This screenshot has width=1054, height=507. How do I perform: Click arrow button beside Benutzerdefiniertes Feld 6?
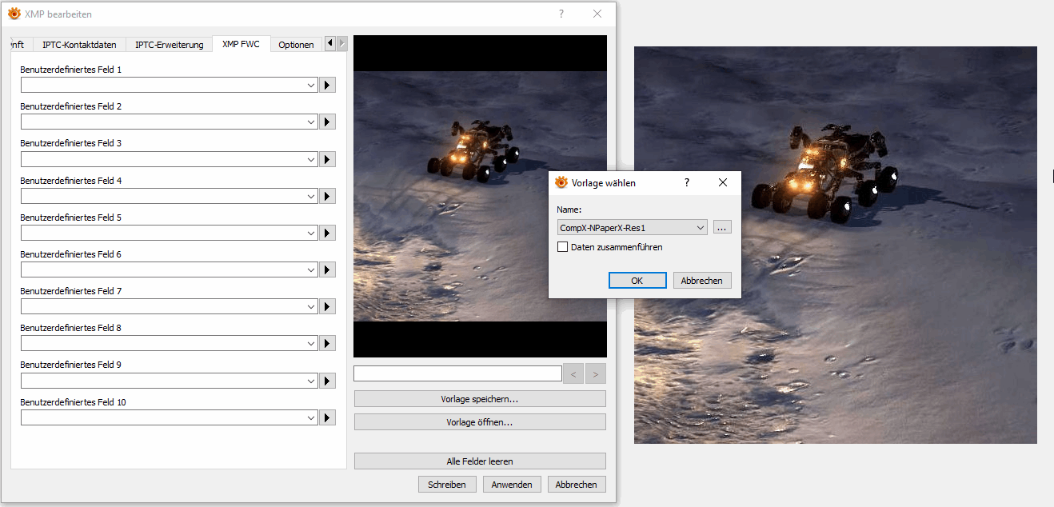click(x=327, y=270)
